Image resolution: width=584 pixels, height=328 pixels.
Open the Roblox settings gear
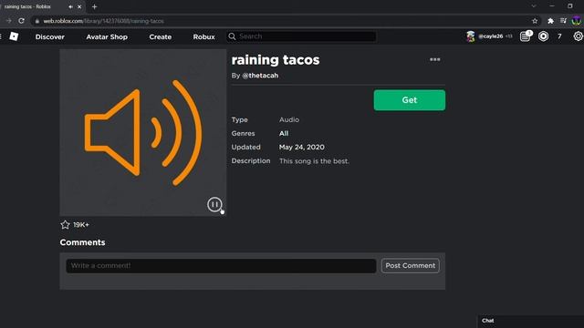coord(578,36)
